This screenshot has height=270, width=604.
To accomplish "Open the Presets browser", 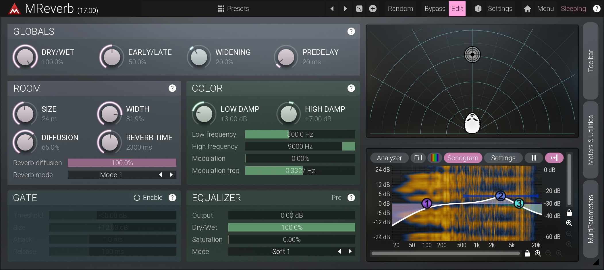I will pyautogui.click(x=233, y=9).
